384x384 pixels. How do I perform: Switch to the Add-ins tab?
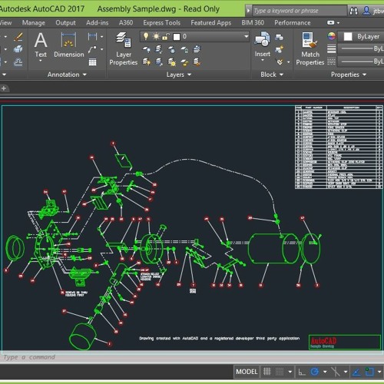tap(98, 23)
